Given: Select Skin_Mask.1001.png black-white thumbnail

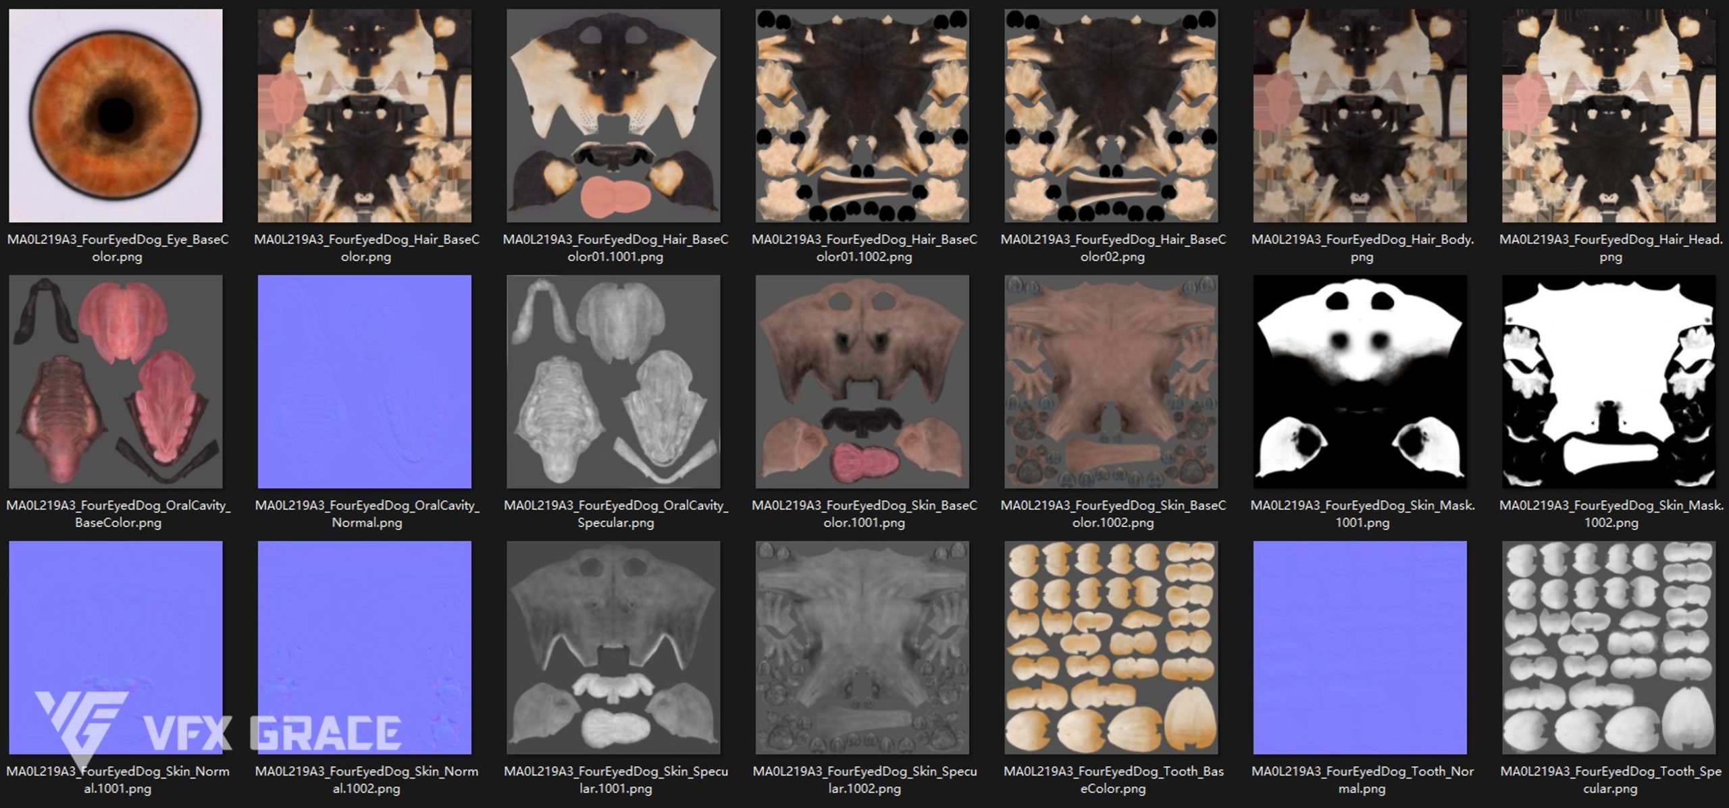Looking at the screenshot, I should pos(1360,381).
